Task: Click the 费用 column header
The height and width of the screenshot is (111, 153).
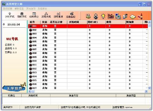Action: (109, 22)
